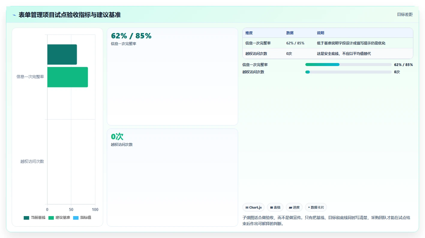Click the 0次 value beside progress bar
This screenshot has height=238, width=425.
point(397,72)
